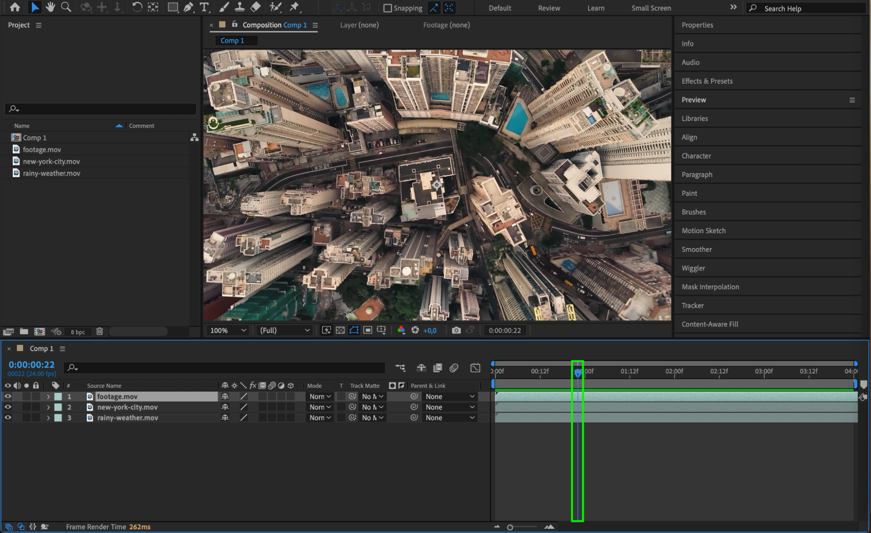Open the 100% magnification dropdown
This screenshot has width=871, height=533.
pos(228,330)
